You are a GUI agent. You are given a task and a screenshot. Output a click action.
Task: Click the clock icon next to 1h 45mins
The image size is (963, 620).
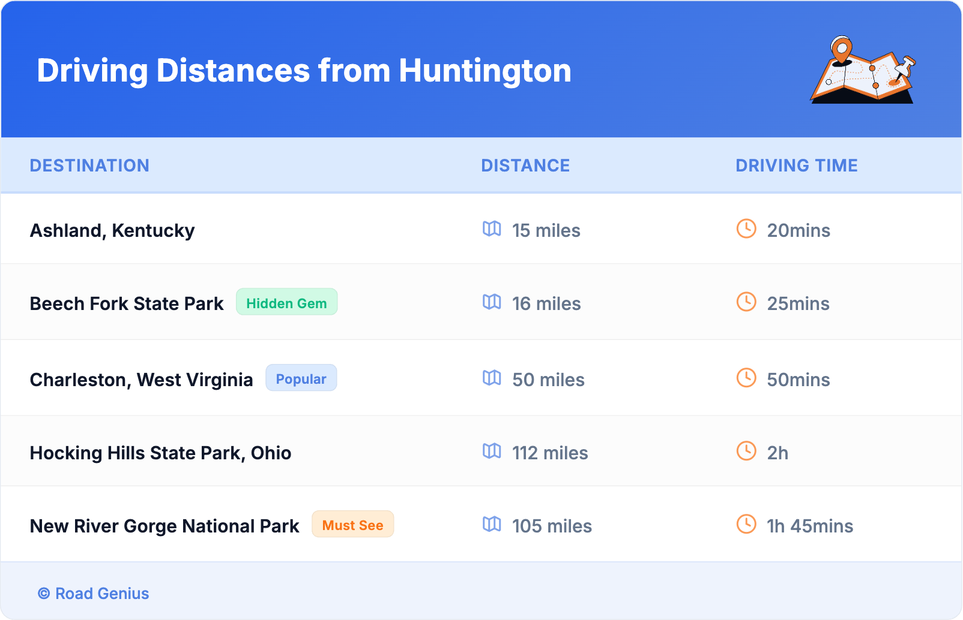[746, 525]
